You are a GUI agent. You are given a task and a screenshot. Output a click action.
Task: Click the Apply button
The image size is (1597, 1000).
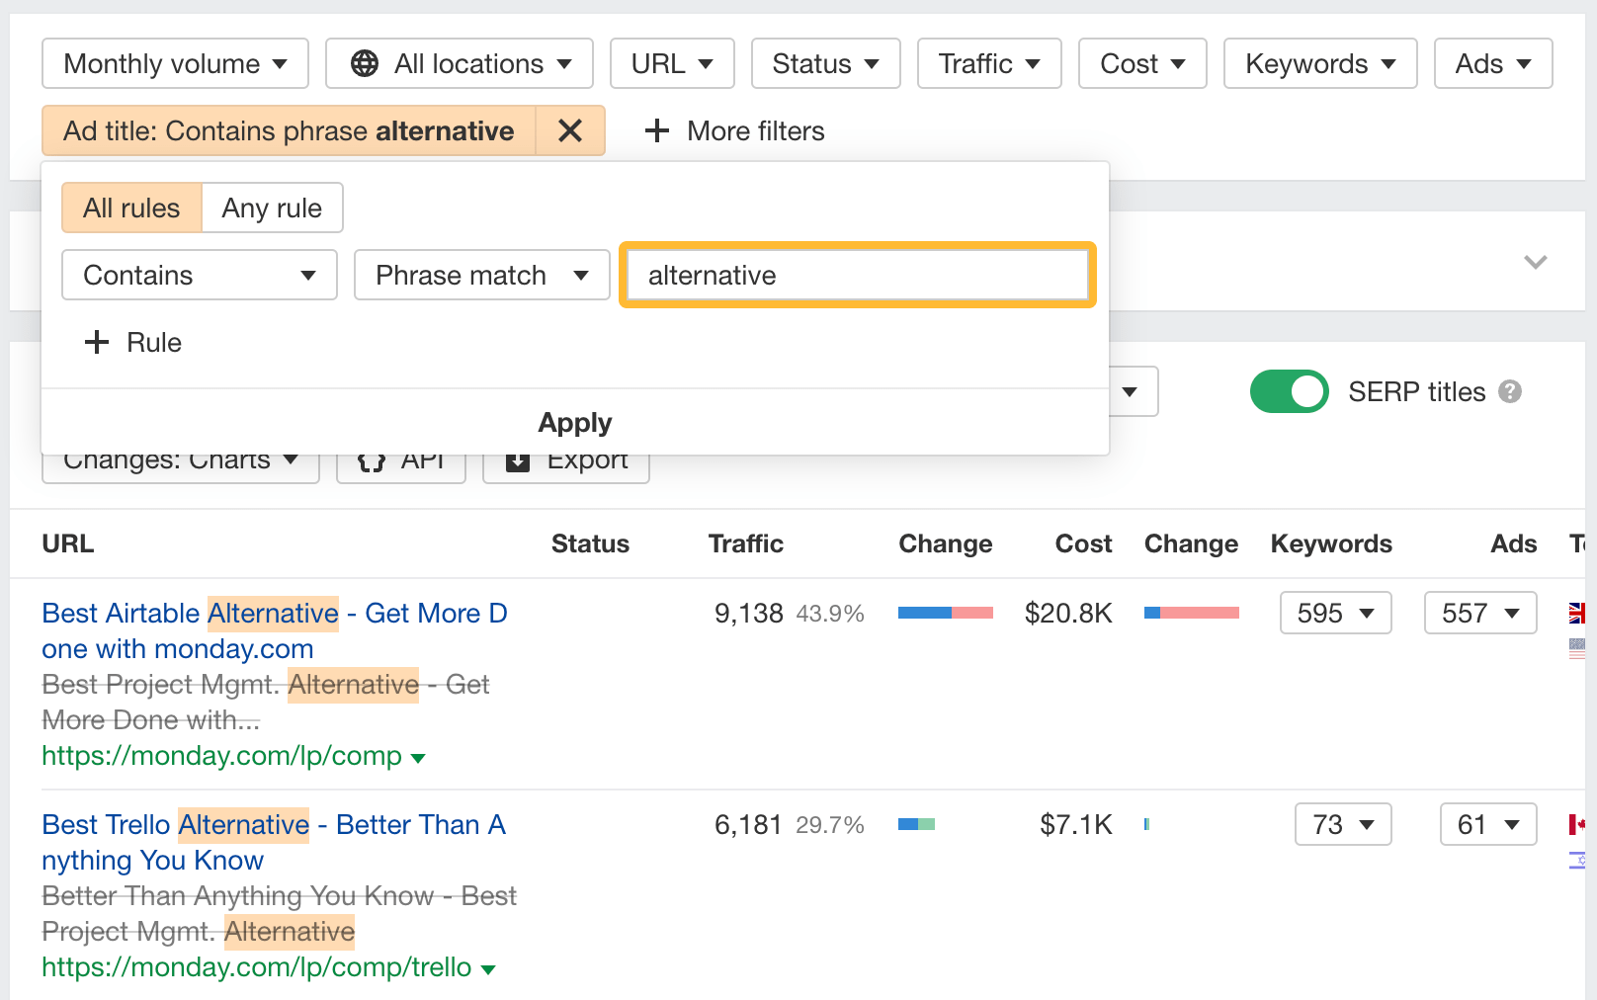tap(574, 422)
